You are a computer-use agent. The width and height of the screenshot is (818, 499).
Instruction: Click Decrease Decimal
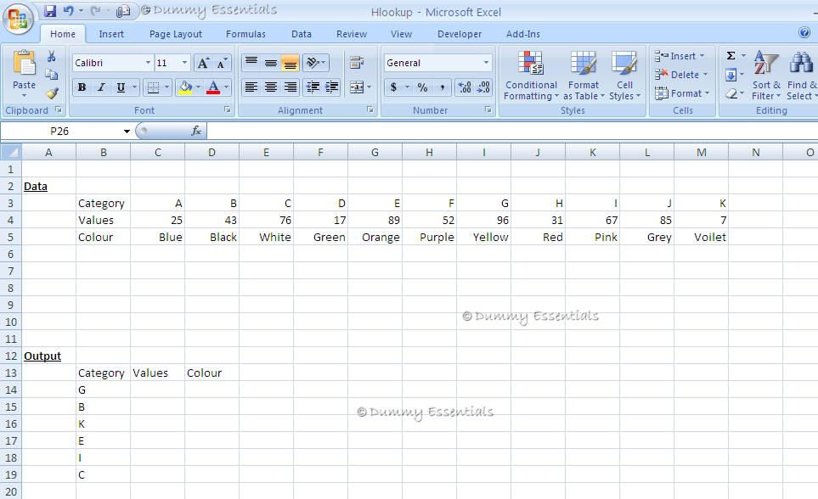pyautogui.click(x=483, y=87)
